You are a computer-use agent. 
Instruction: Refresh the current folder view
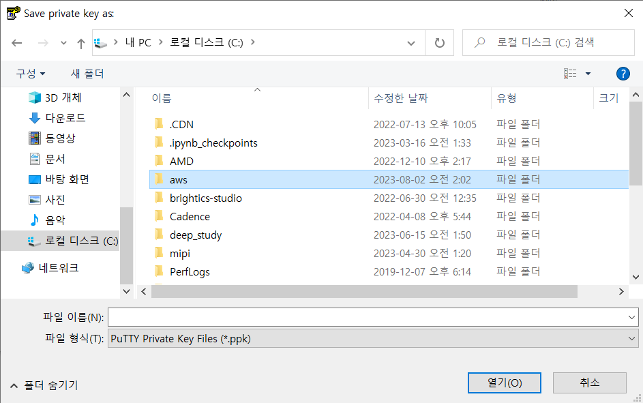440,43
